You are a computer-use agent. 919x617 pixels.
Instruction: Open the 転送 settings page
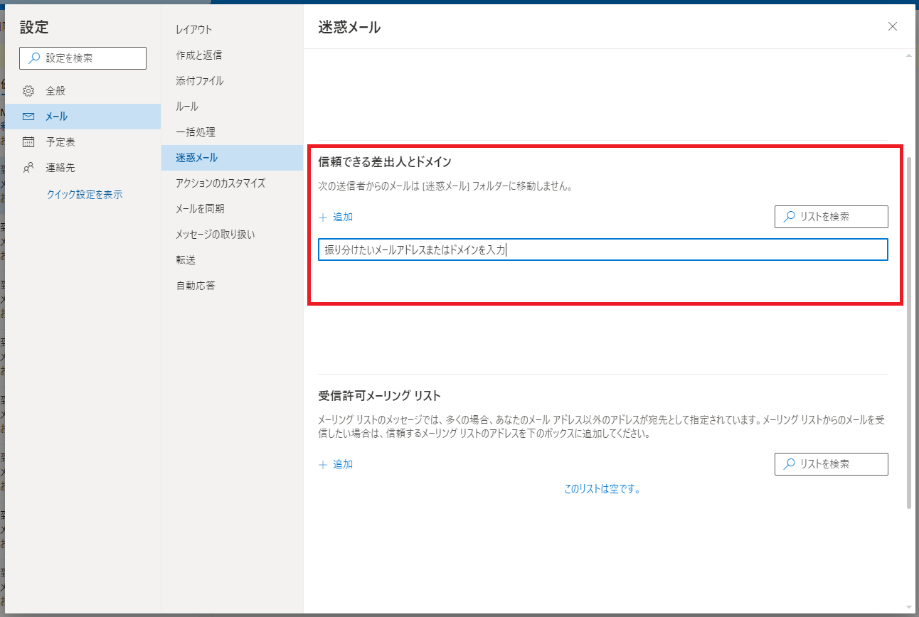232,260
